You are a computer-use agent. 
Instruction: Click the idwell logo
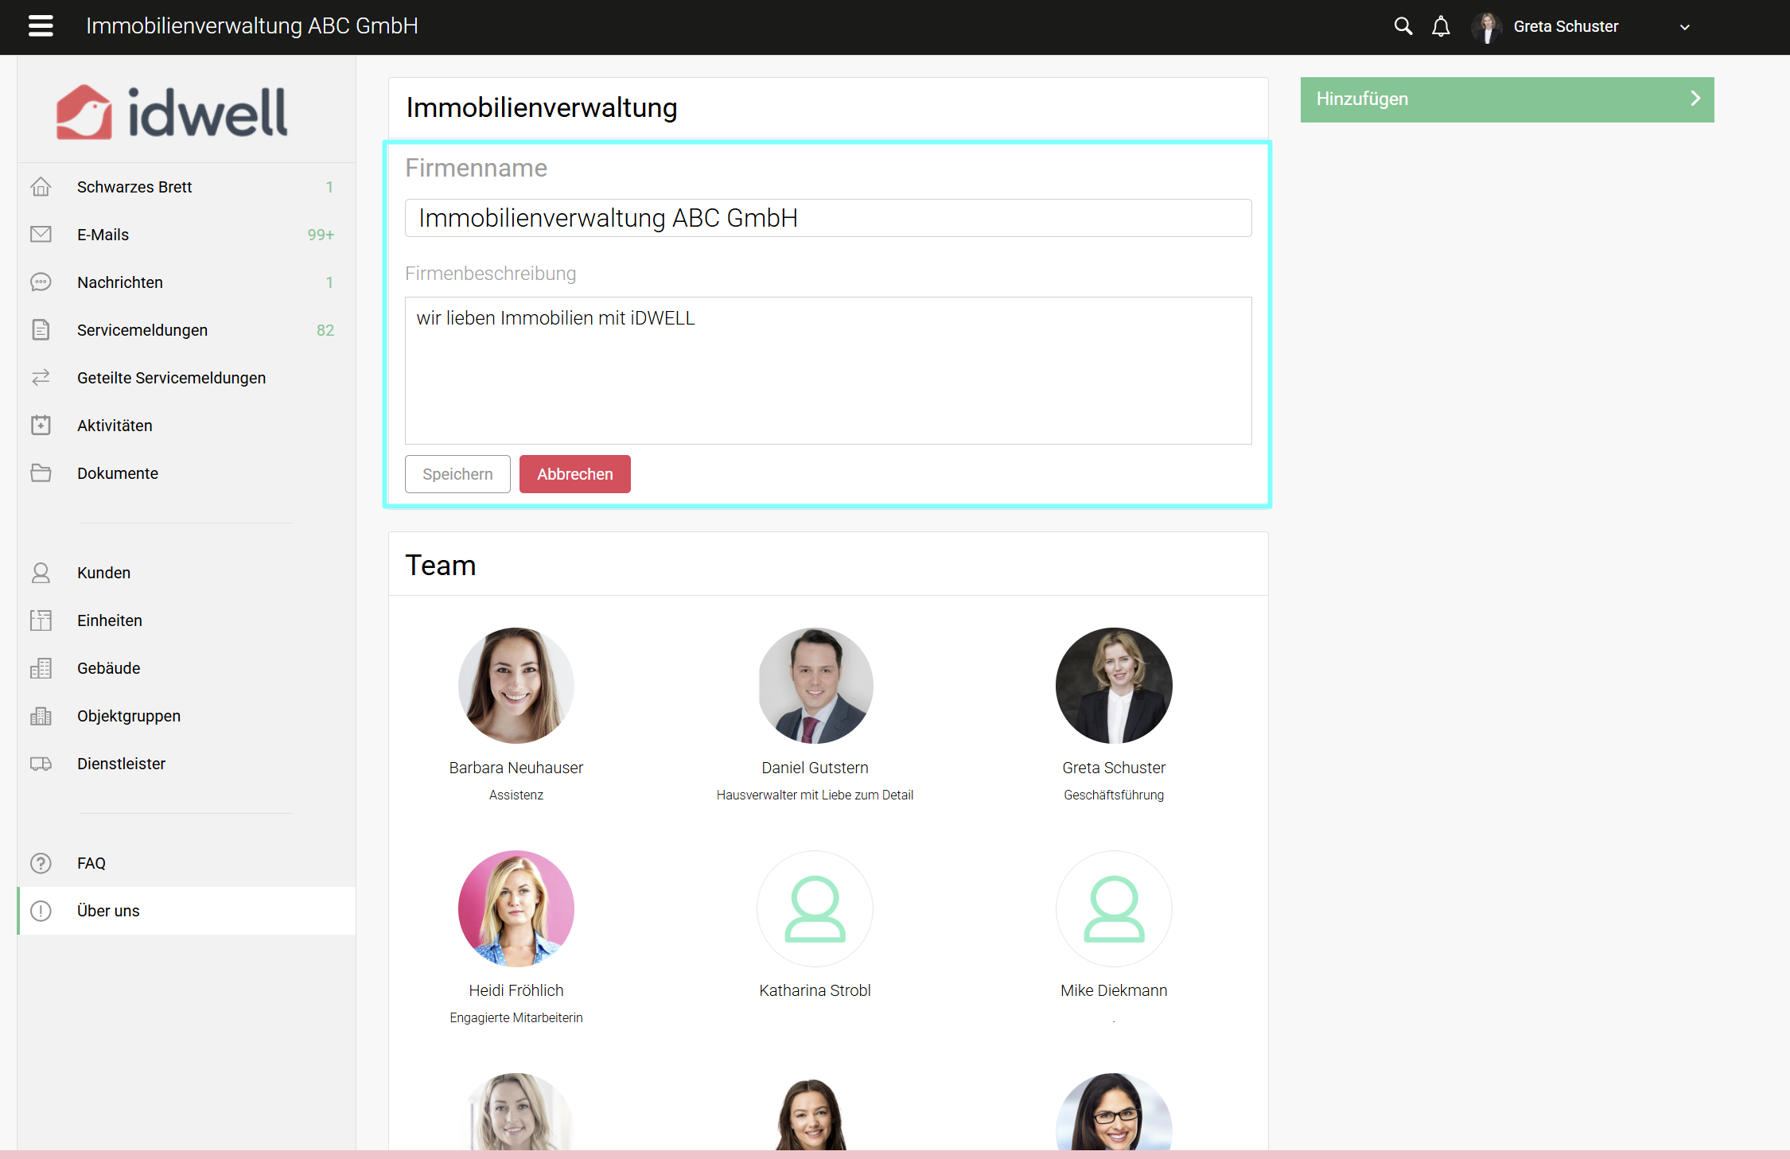click(172, 112)
